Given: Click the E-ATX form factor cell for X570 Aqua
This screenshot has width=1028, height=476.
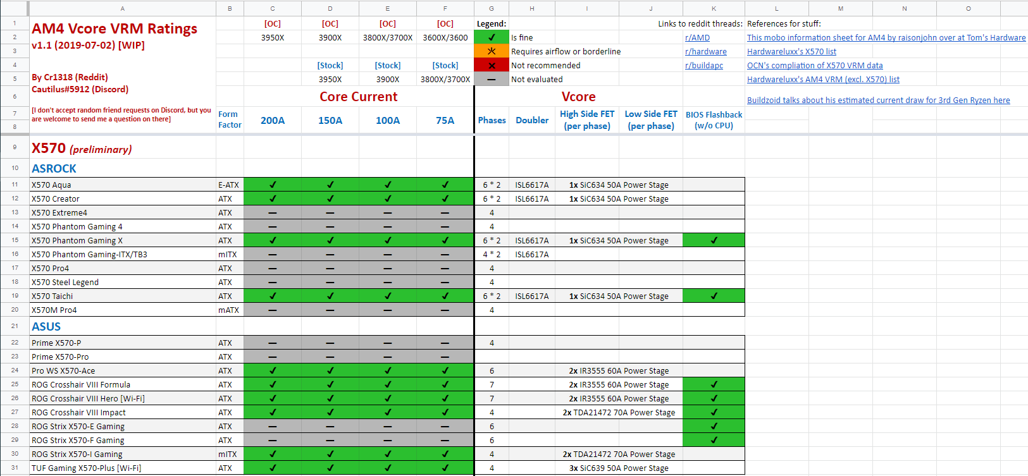Looking at the screenshot, I should pyautogui.click(x=230, y=185).
